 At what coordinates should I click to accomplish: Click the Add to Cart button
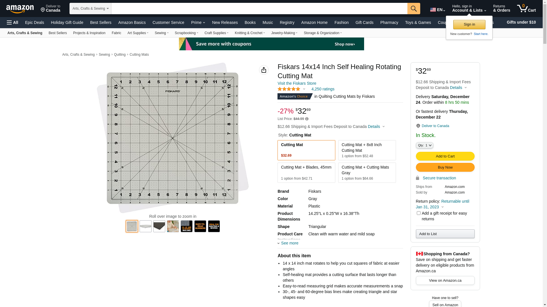point(445,156)
